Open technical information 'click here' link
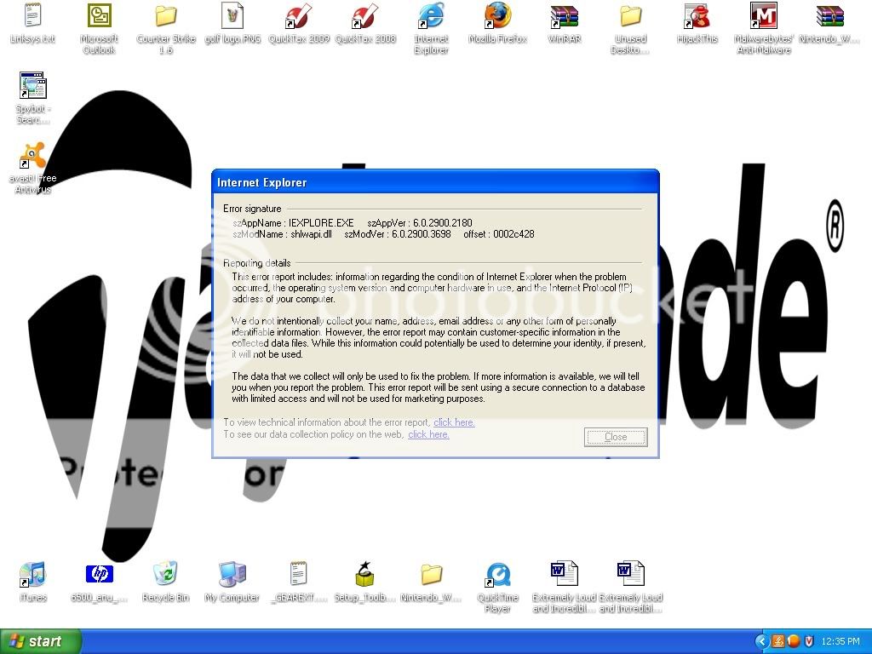This screenshot has height=654, width=872. pyautogui.click(x=455, y=422)
